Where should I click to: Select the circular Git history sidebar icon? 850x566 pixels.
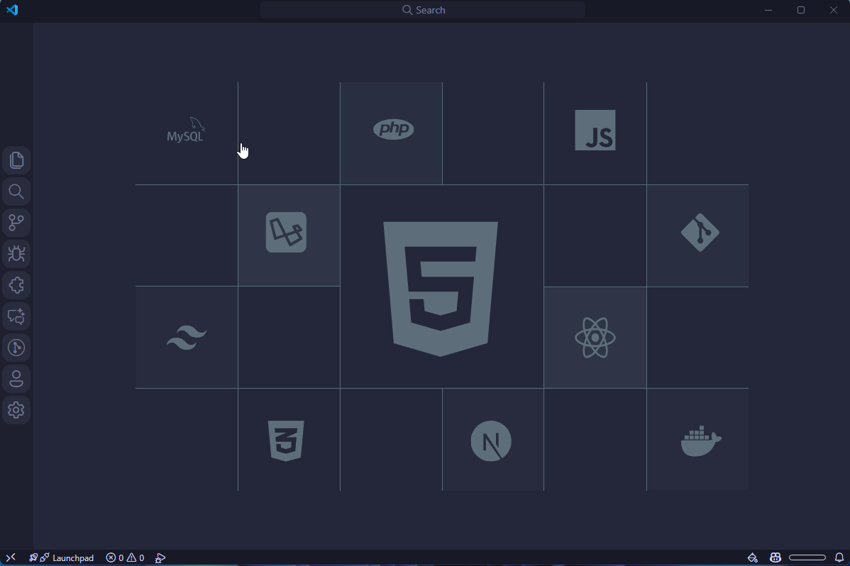pyautogui.click(x=16, y=348)
